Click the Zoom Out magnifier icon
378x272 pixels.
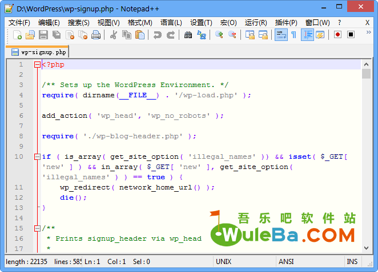coord(232,35)
